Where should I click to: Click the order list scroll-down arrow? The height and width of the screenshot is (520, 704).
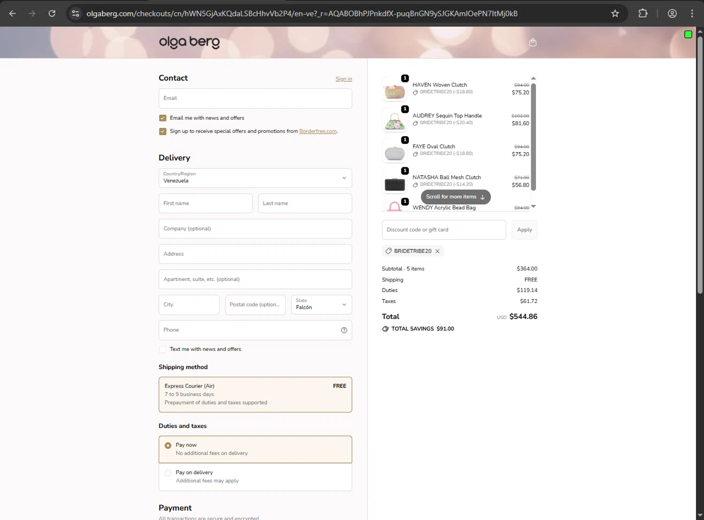[533, 207]
